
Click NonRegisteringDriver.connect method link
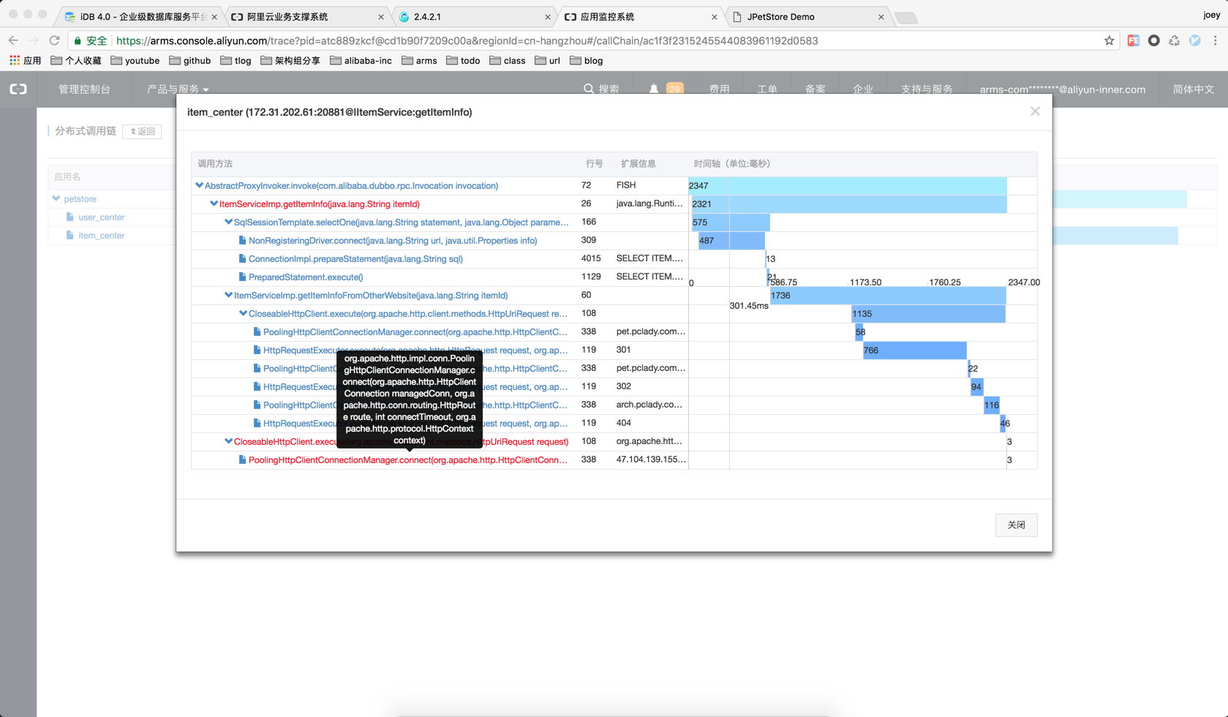393,241
